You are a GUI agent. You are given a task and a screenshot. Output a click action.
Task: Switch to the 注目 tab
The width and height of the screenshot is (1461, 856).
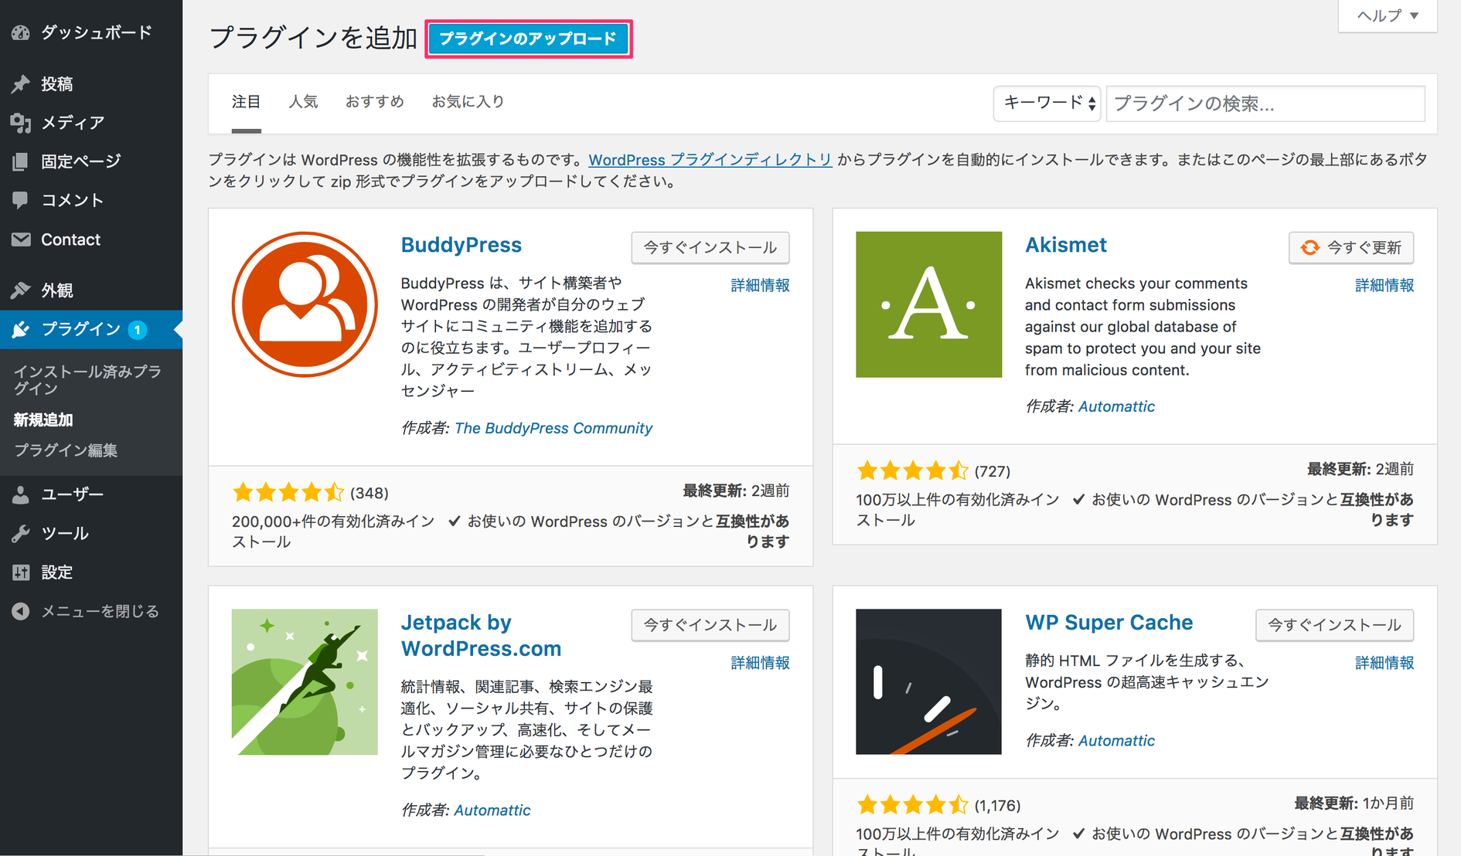click(246, 101)
